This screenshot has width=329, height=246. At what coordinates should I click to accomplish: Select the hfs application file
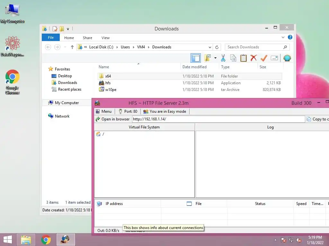[x=190, y=83]
